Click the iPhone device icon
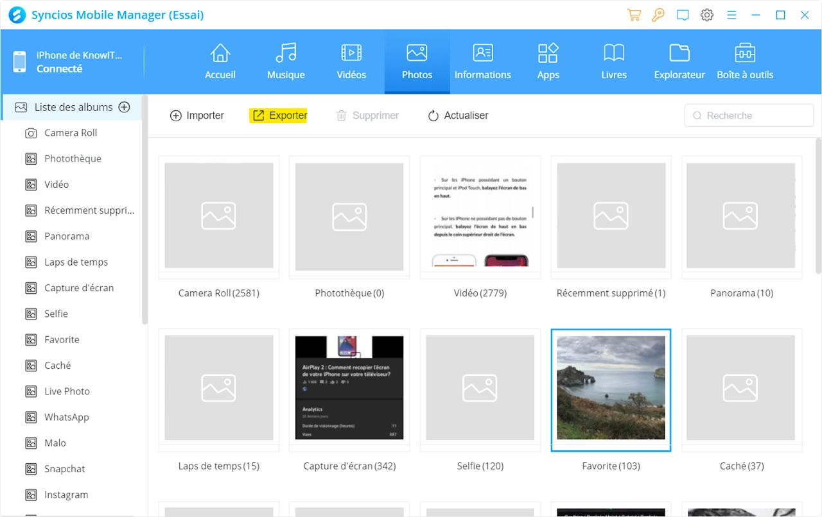Image resolution: width=822 pixels, height=517 pixels. click(19, 62)
